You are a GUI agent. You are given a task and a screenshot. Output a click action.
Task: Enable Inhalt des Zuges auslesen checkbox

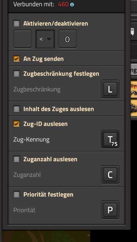[x=17, y=109]
